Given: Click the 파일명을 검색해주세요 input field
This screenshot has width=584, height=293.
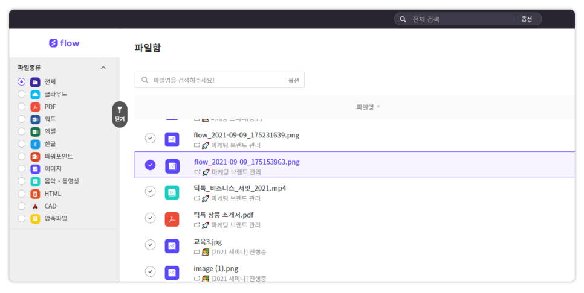Looking at the screenshot, I should point(212,80).
